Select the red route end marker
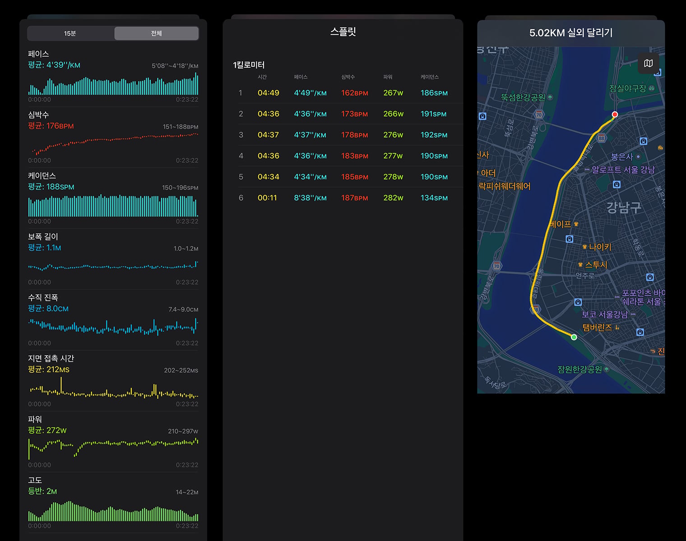 pyautogui.click(x=615, y=115)
